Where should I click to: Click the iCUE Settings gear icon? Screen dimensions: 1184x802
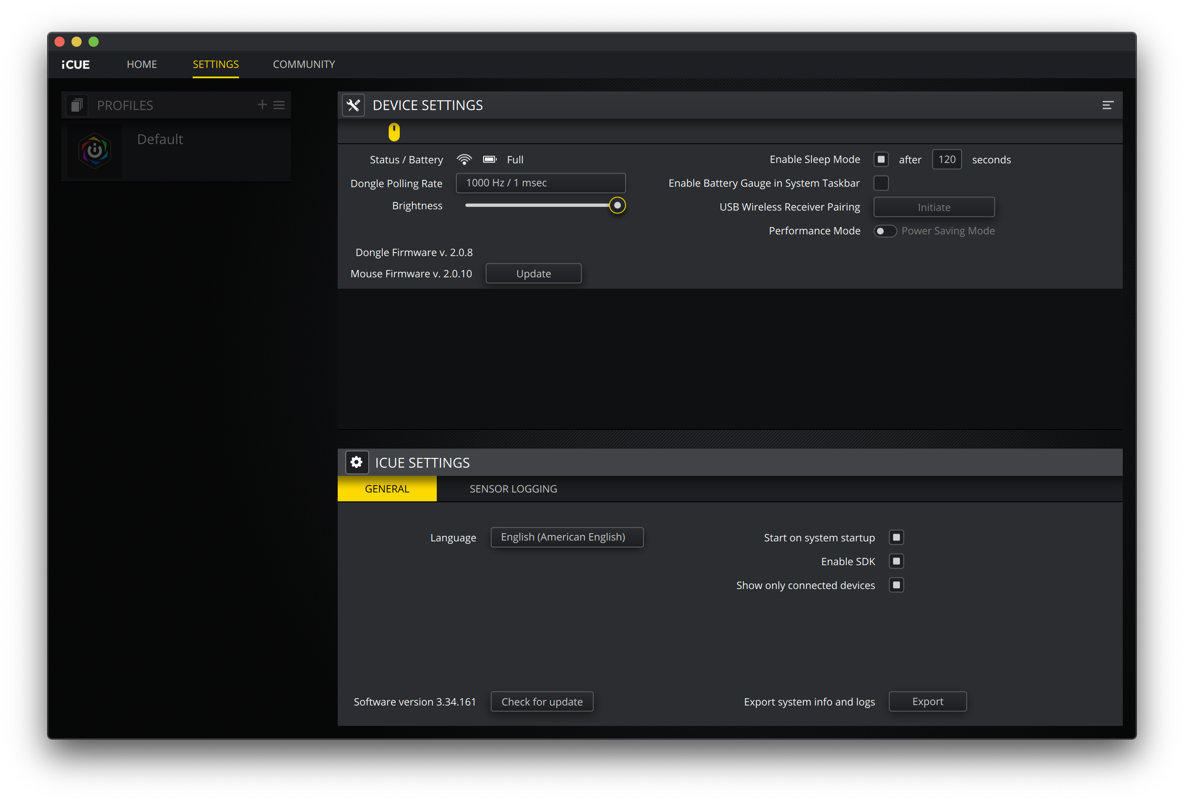pos(357,463)
